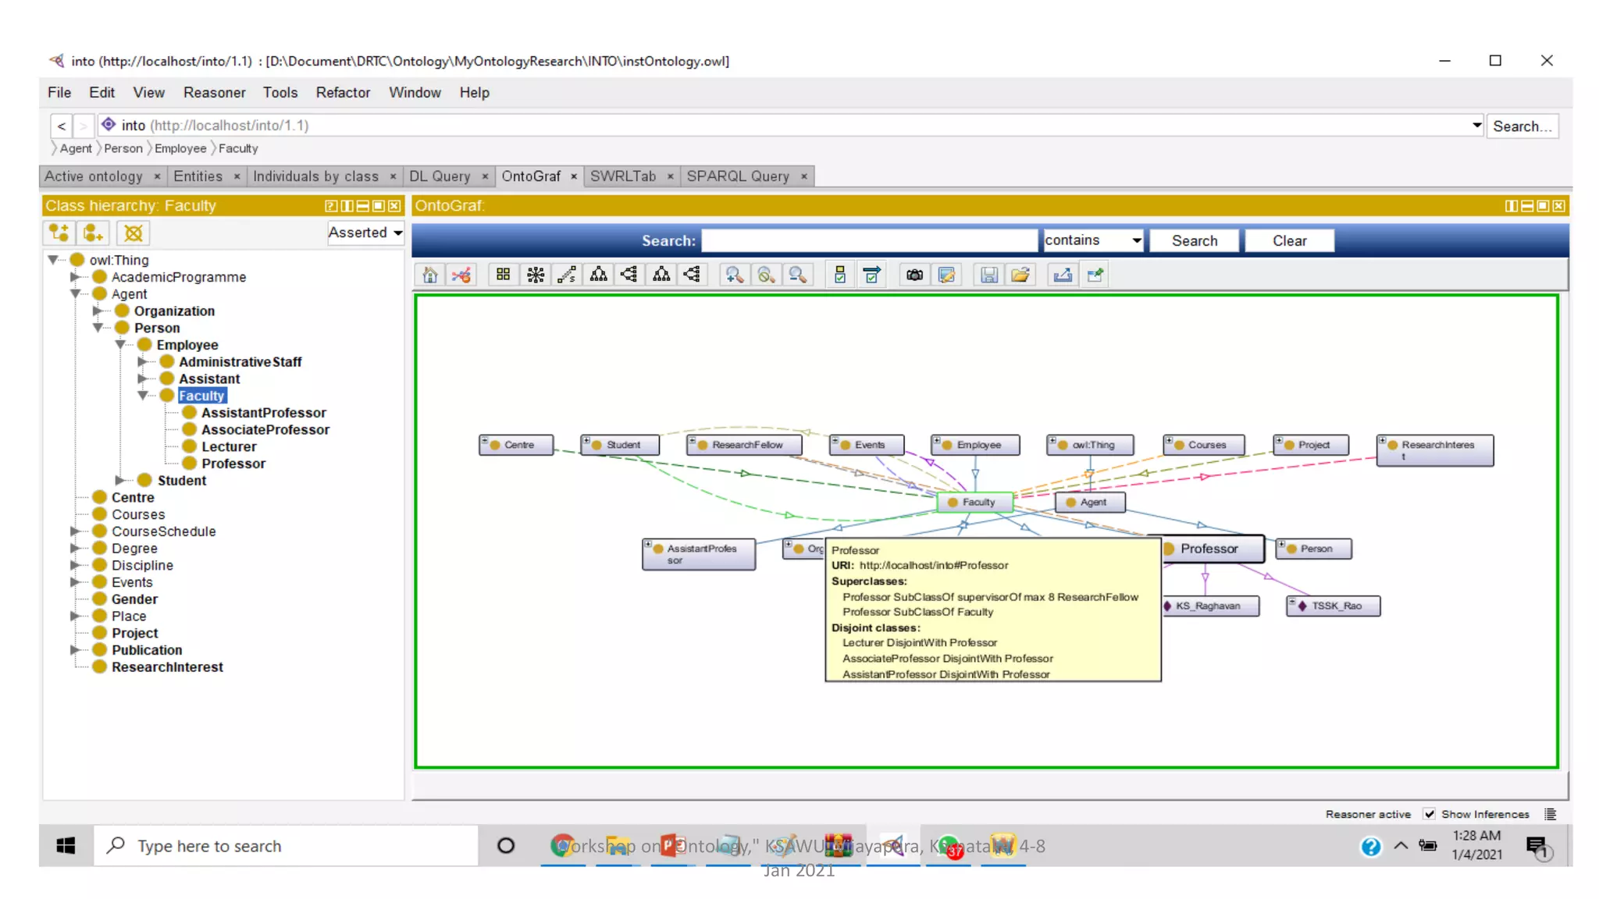Screen dimensions: 1599x899
Task: Click the node-type filter checkbox icon
Action: tap(840, 275)
